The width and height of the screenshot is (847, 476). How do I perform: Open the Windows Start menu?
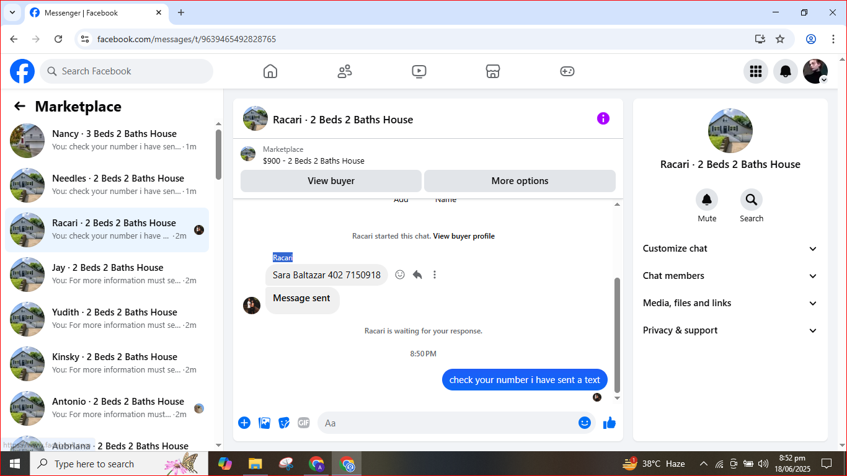(x=15, y=464)
